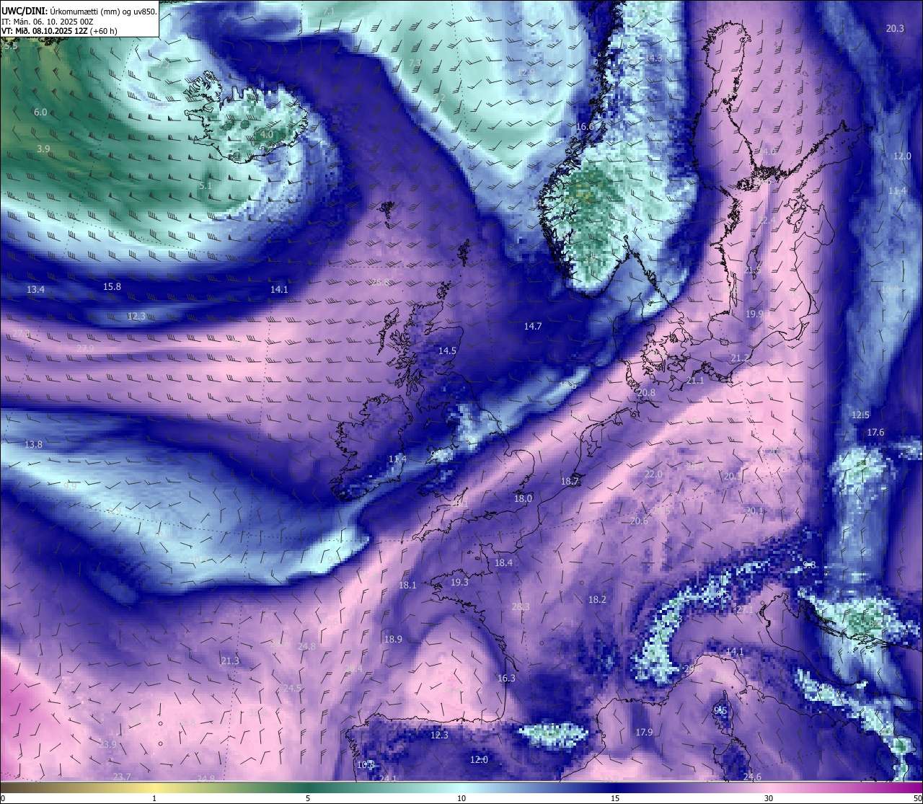This screenshot has height=804, width=923.
Task: Click the 18.1 value label
Action: click(407, 586)
